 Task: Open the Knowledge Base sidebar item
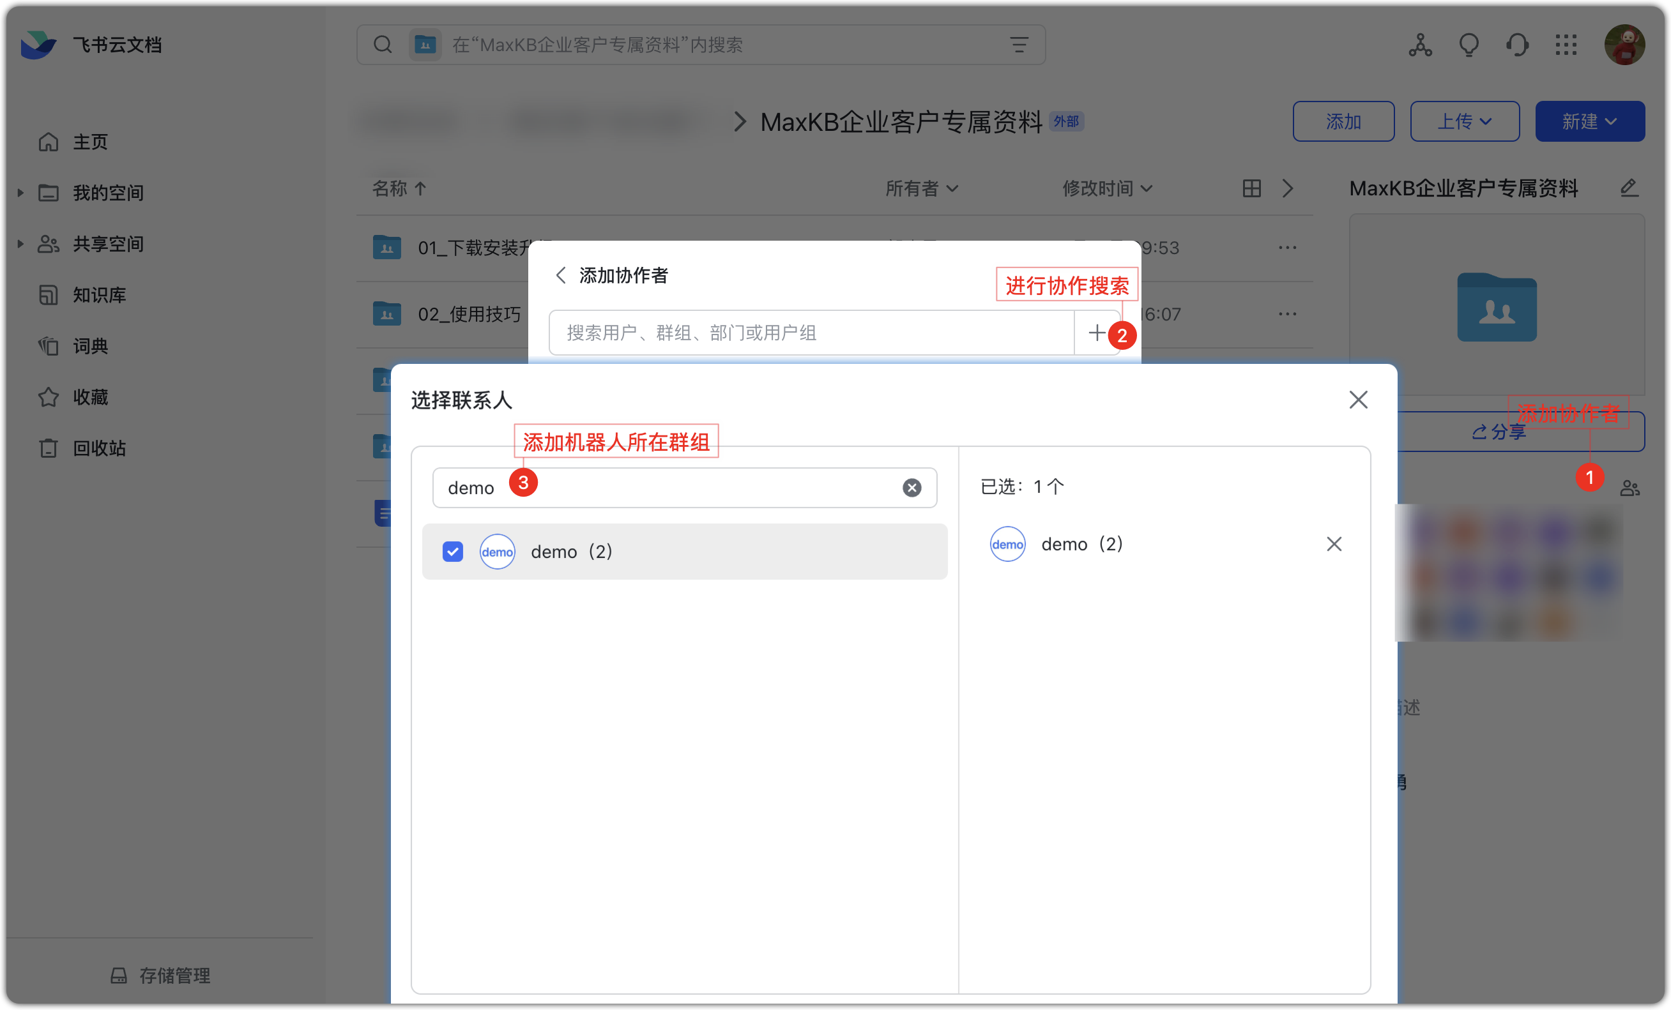point(99,295)
